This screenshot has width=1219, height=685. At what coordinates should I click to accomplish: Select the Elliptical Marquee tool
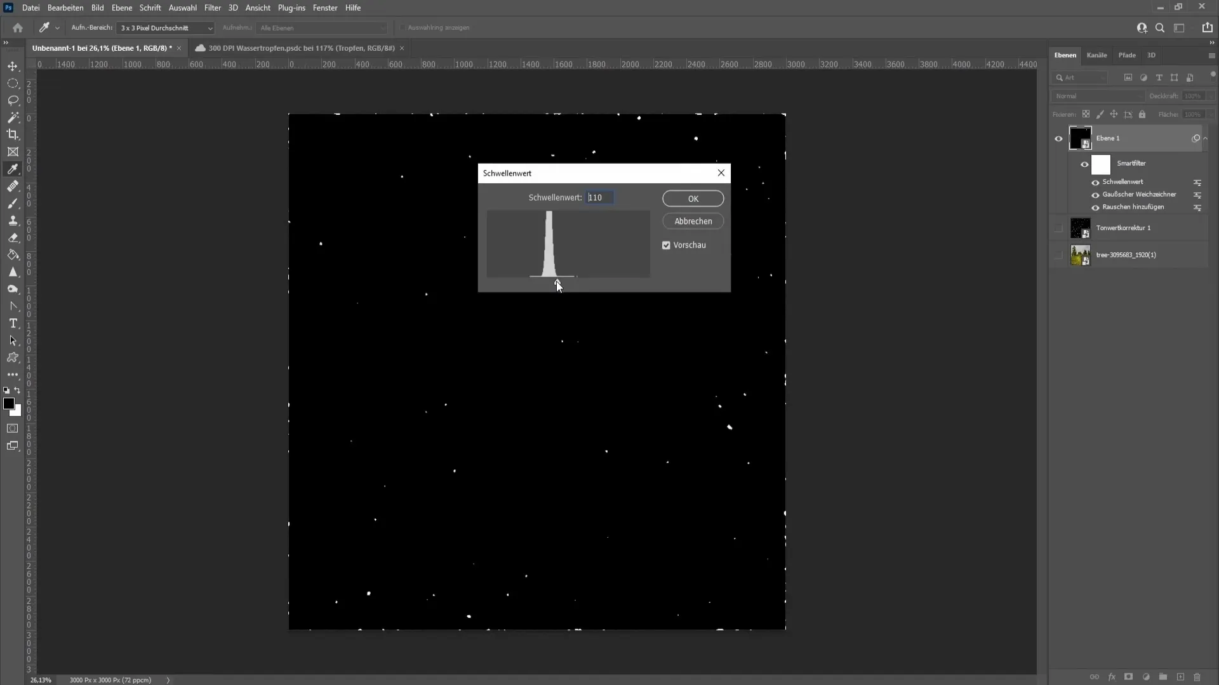13,84
